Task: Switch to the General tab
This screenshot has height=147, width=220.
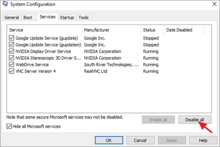Action: pyautogui.click(x=11, y=17)
